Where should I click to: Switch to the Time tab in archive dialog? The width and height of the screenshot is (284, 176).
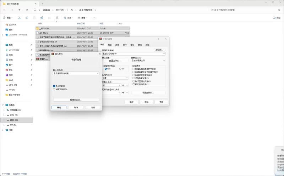tap(140, 45)
